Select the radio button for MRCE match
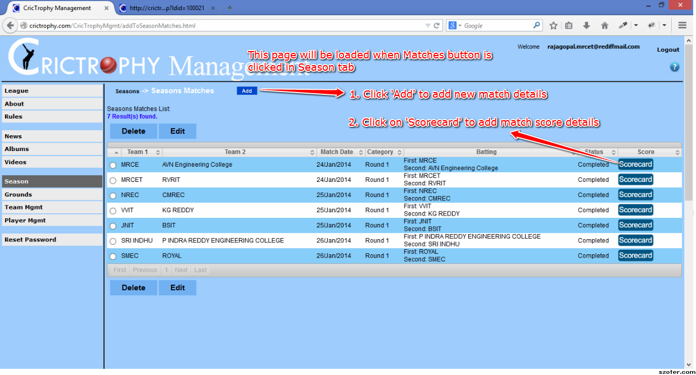The image size is (696, 375). 113,165
